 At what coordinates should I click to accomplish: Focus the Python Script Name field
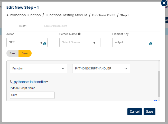(32, 95)
